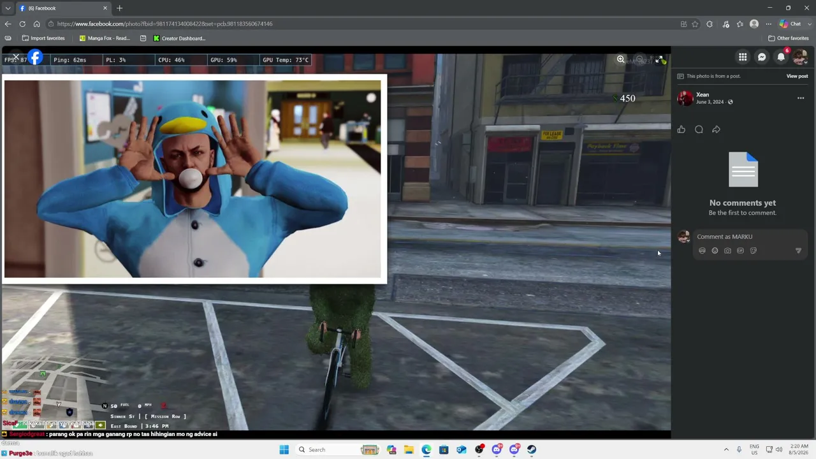Open the View post link
Image resolution: width=816 pixels, height=459 pixels.
pyautogui.click(x=797, y=76)
